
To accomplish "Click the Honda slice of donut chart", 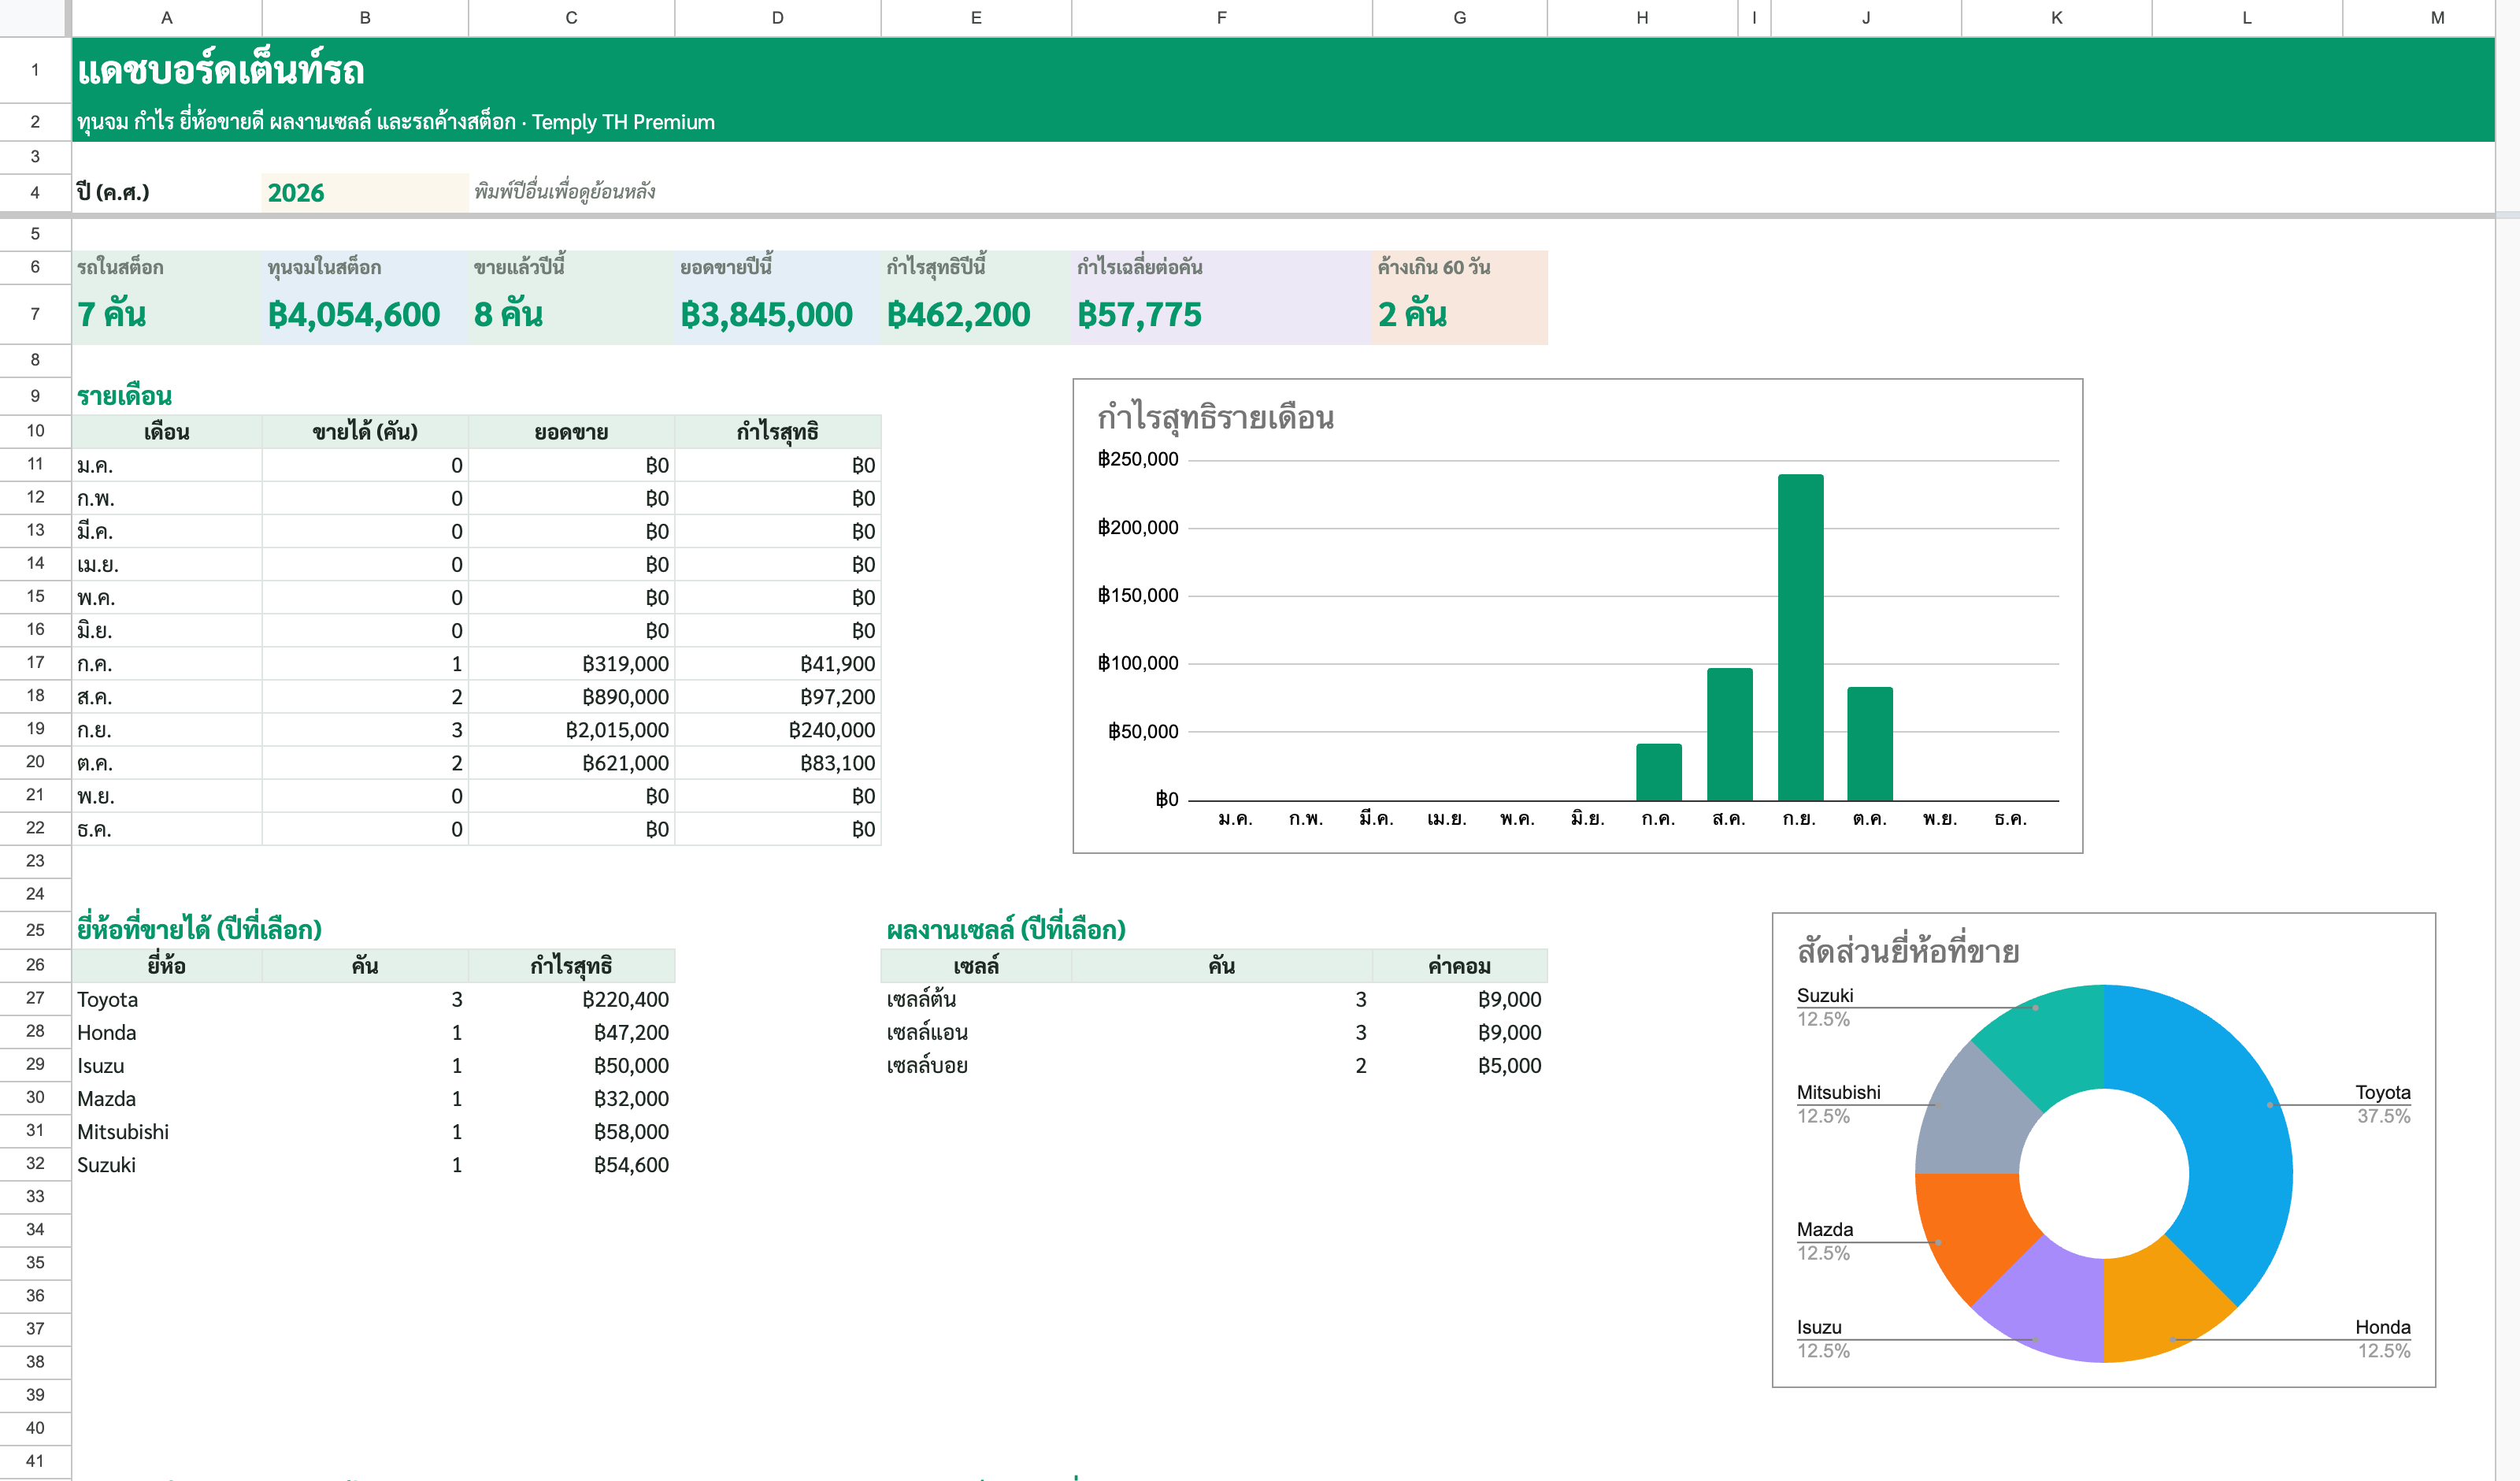I will tap(2155, 1301).
